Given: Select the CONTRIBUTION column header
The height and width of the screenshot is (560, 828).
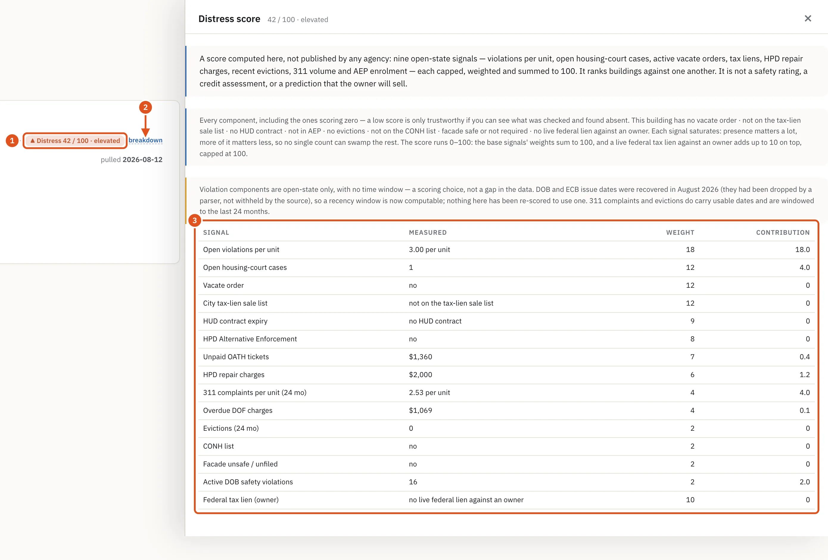Looking at the screenshot, I should tap(783, 232).
